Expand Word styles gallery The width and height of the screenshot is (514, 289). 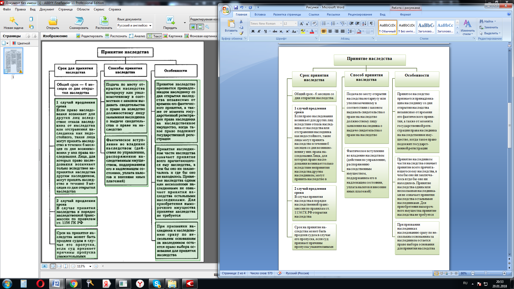tap(457, 33)
